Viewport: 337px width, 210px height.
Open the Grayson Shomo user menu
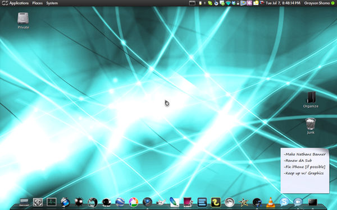(317, 3)
